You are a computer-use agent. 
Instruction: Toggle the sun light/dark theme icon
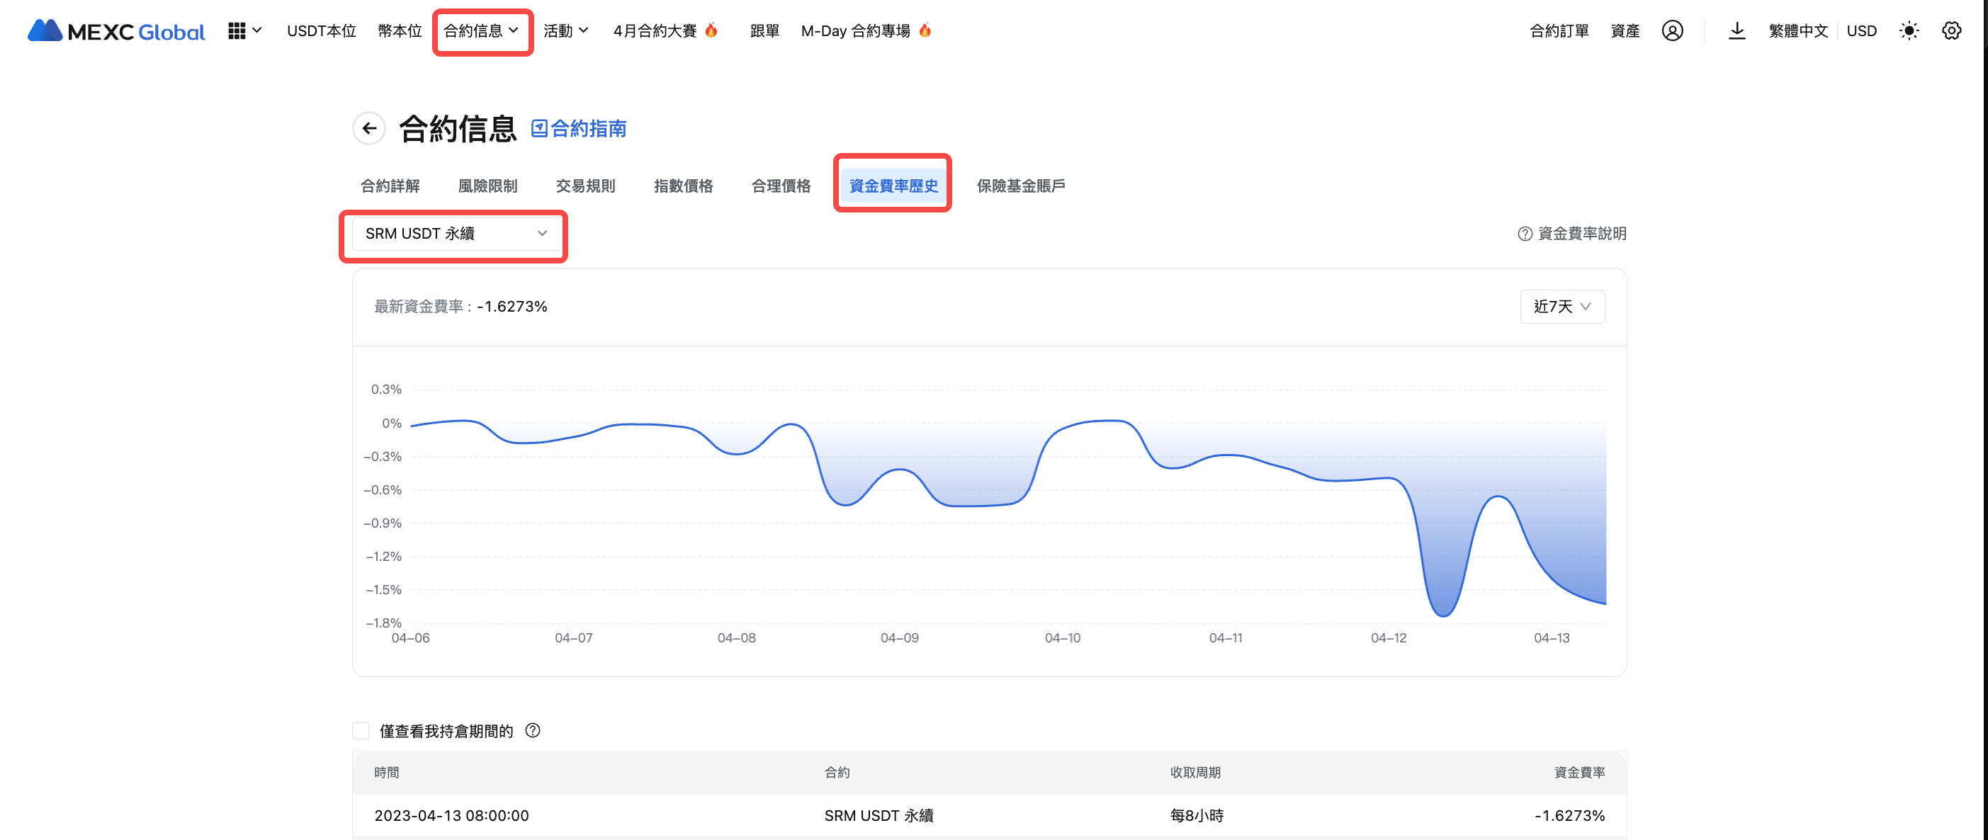1909,31
